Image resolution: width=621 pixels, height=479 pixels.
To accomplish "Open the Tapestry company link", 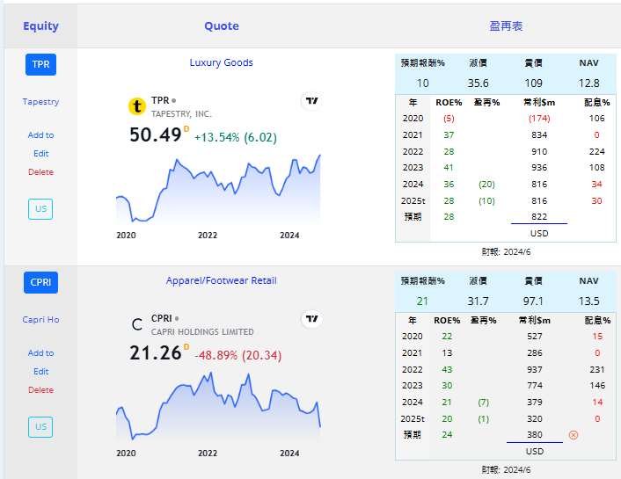I will point(40,102).
